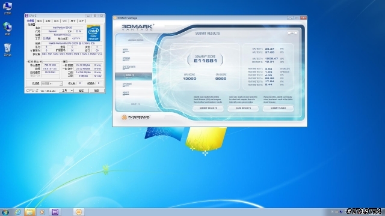Screen dimensions: 385x216
Task: Open the About tab in CPU-Z
Action: tap(82, 21)
